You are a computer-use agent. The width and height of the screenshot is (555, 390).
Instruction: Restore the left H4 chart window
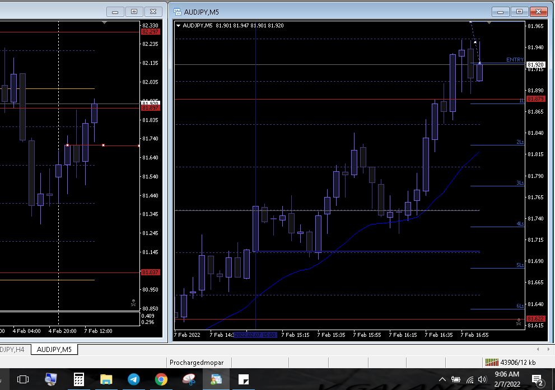pos(134,12)
